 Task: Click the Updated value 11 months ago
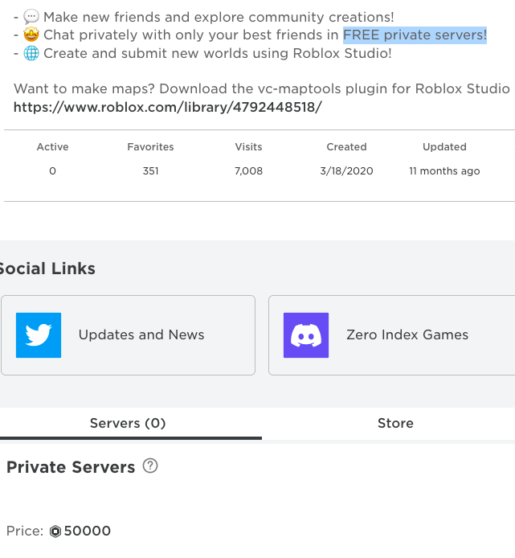coord(444,171)
